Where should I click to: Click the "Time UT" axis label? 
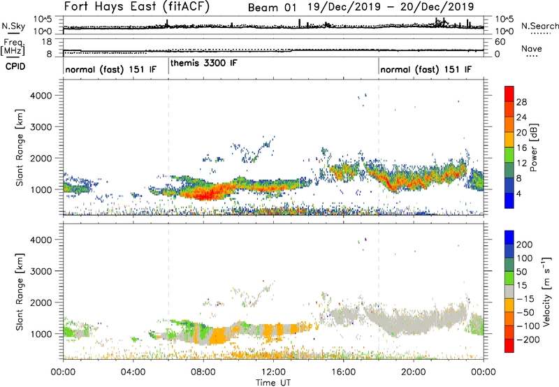click(x=273, y=383)
